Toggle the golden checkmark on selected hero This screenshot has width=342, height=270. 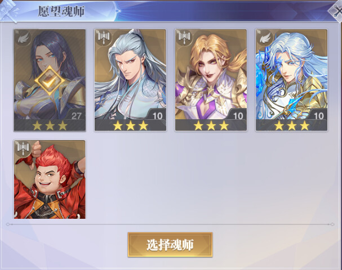(x=50, y=80)
